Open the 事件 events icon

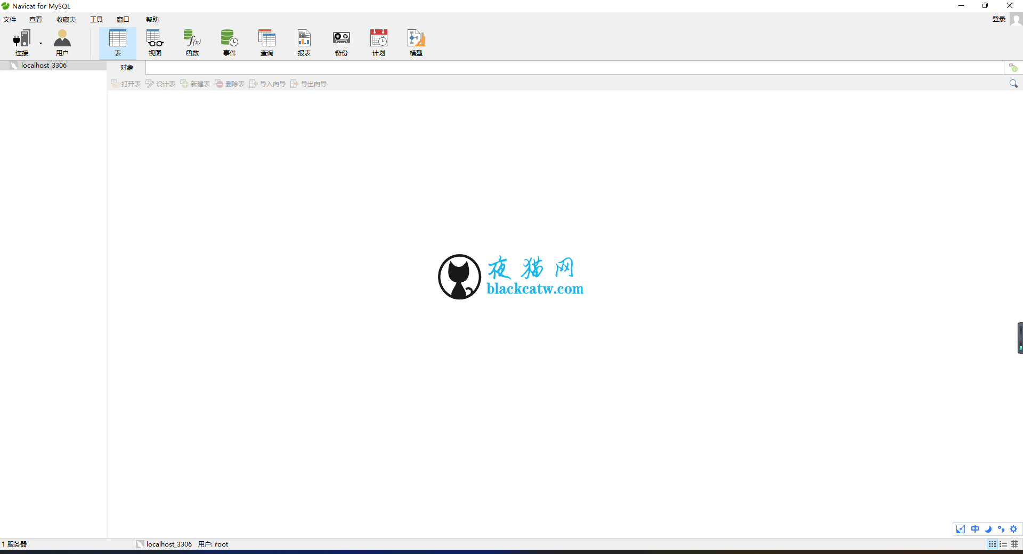[230, 43]
